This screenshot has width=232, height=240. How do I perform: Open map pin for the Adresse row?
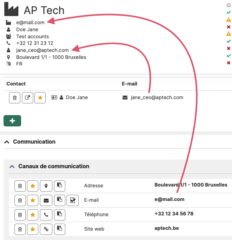(x=46, y=186)
